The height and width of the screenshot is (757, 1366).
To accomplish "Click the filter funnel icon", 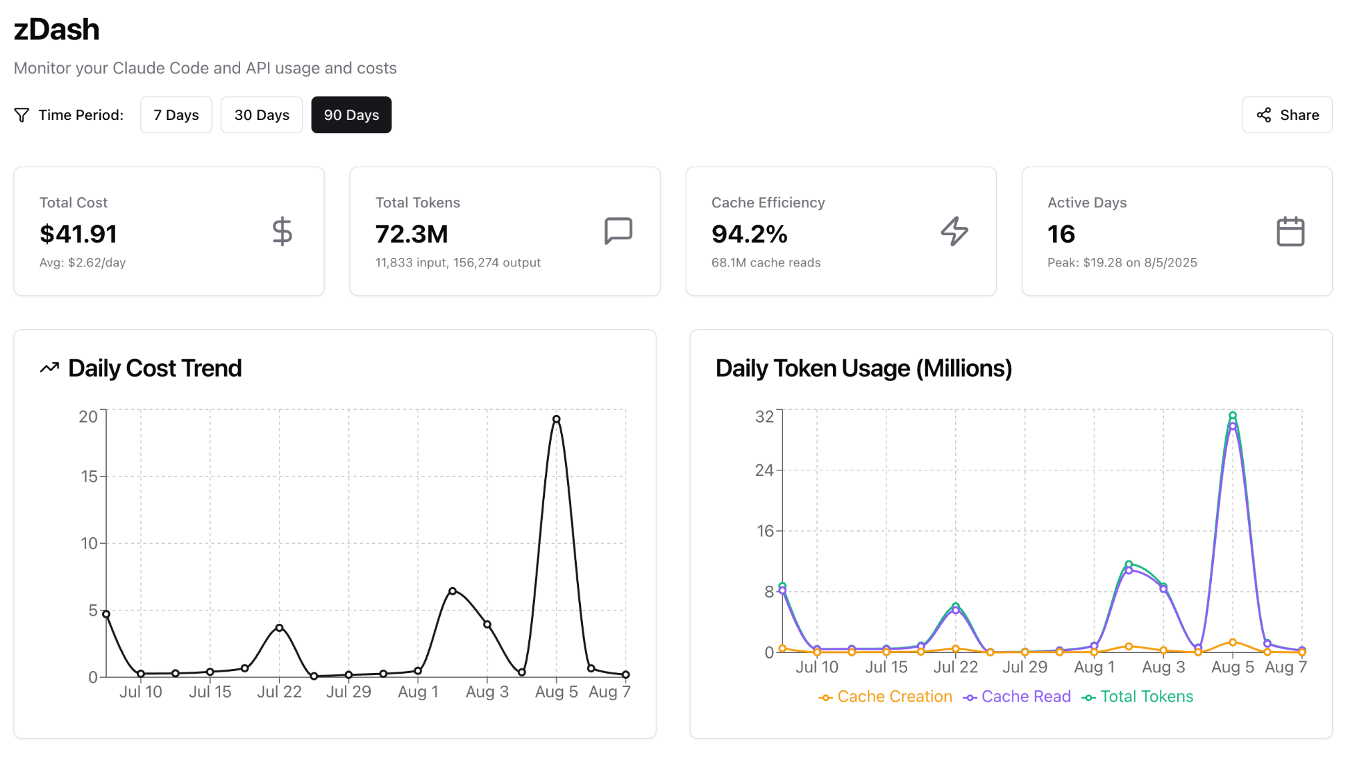I will click(21, 115).
